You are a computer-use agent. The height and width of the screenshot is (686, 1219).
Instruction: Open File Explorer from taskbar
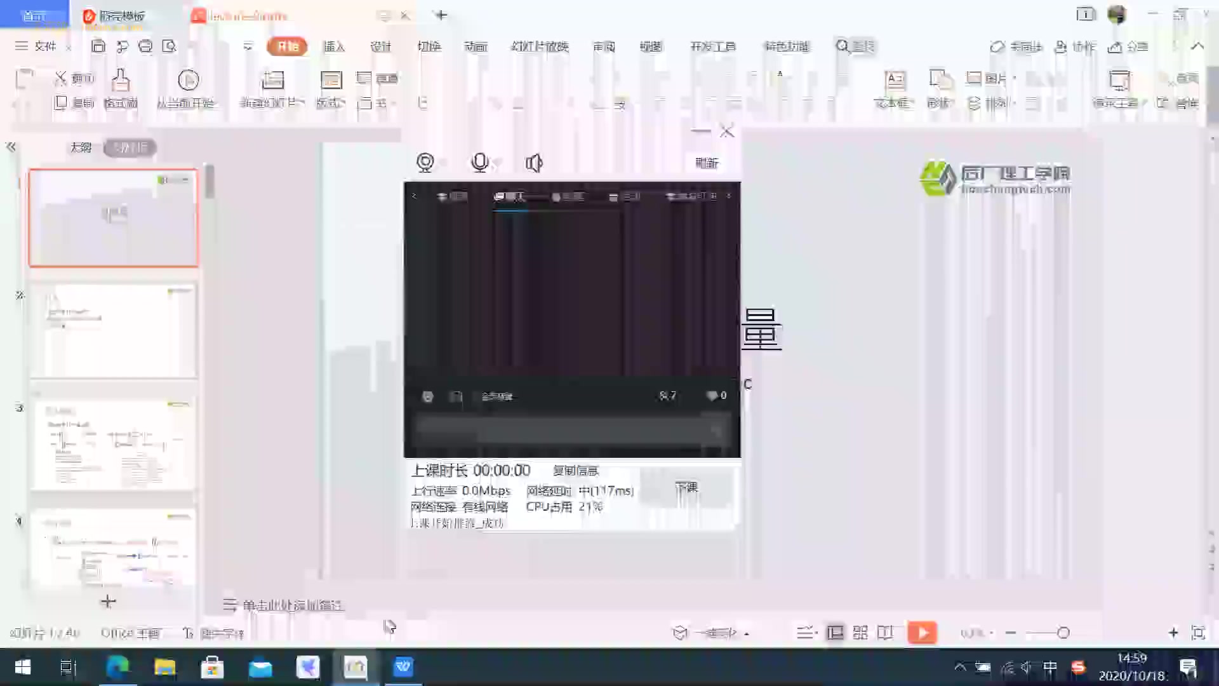click(165, 667)
